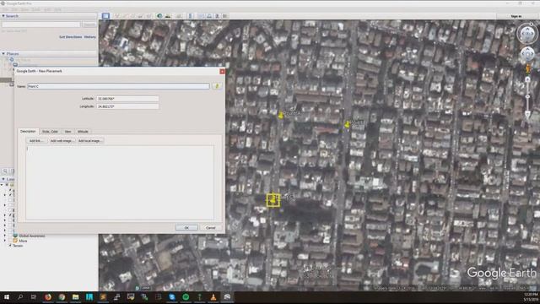Click the Add local image button
Viewport: 540px width, 304px height.
point(89,141)
